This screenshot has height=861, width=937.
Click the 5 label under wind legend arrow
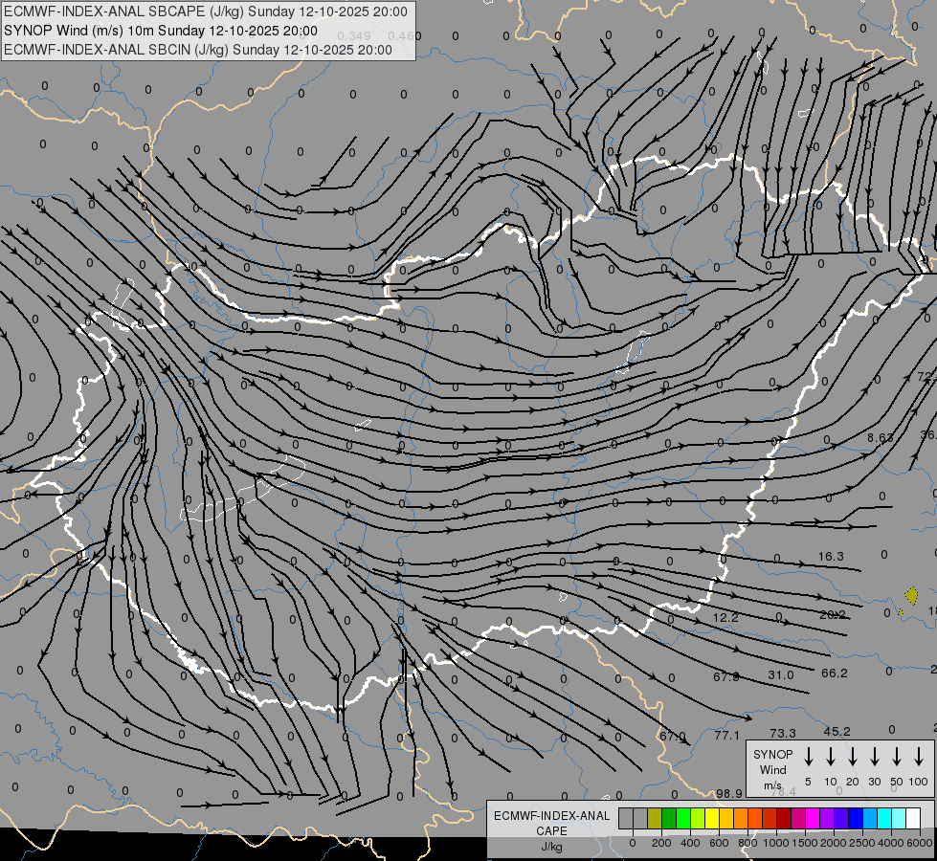808,782
